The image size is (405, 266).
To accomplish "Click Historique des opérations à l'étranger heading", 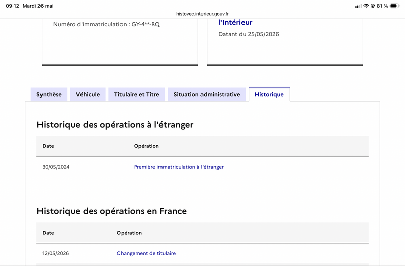I will (x=115, y=125).
